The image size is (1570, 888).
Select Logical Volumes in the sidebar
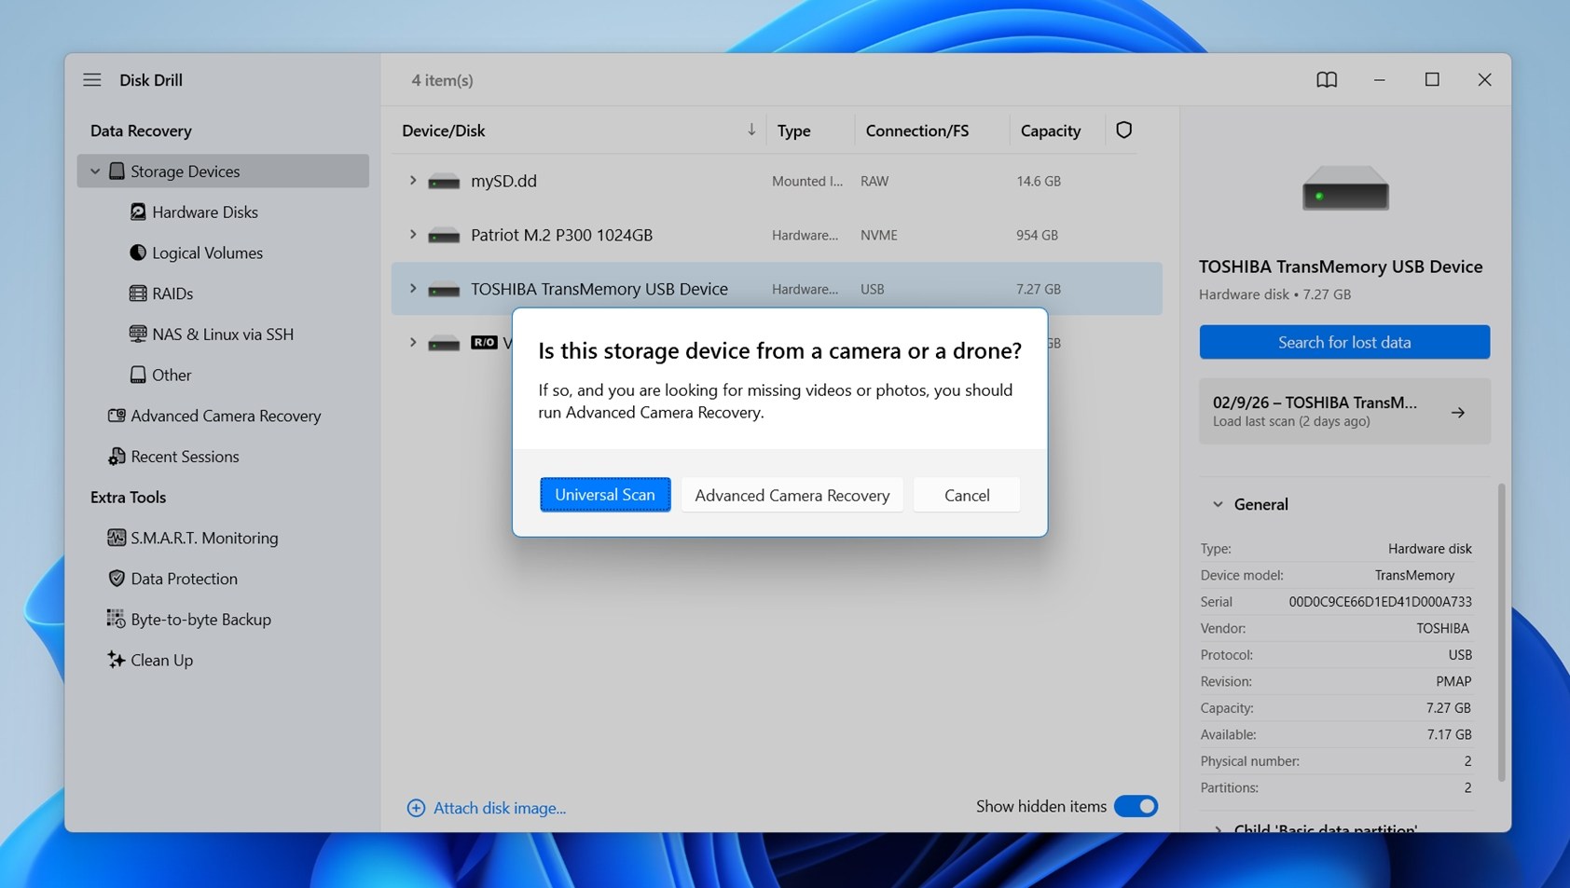pos(206,253)
